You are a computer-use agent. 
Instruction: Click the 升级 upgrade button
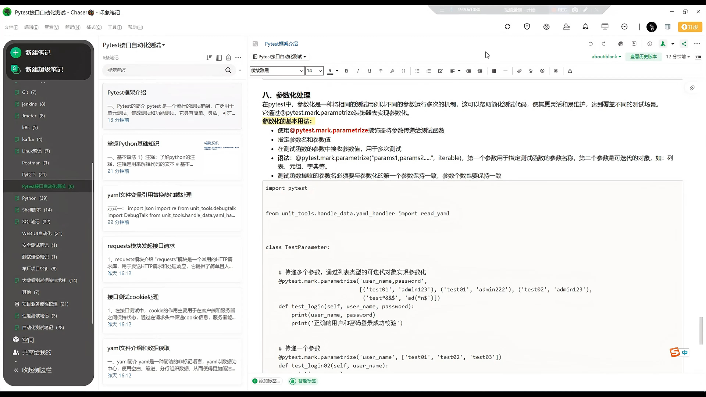click(x=690, y=27)
